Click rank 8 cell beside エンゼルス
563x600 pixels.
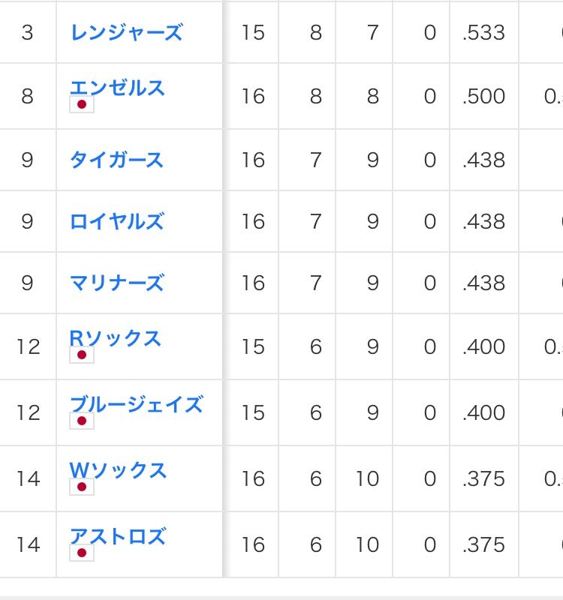pos(28,96)
